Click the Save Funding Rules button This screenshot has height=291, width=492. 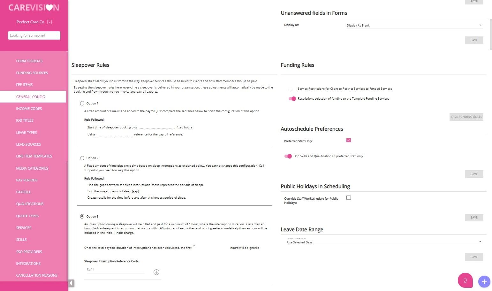(x=466, y=117)
